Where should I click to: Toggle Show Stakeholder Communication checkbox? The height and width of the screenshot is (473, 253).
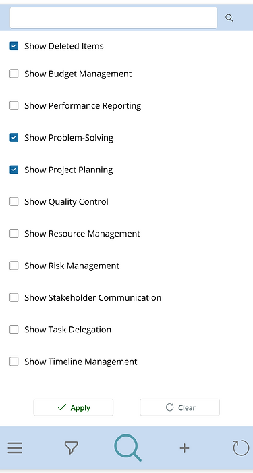pyautogui.click(x=14, y=297)
